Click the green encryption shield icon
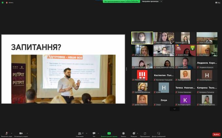The height and width of the screenshot is (138, 222). pyautogui.click(x=2, y=2)
